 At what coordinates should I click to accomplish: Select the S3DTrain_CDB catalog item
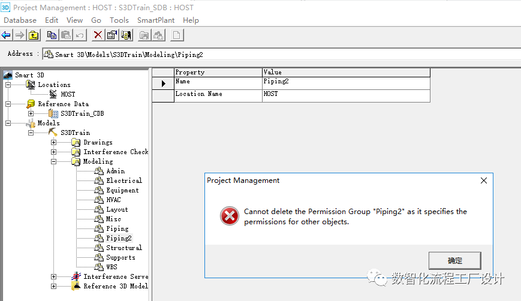(x=82, y=113)
